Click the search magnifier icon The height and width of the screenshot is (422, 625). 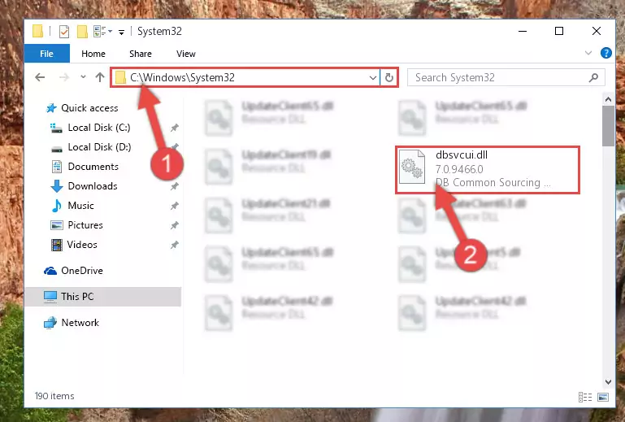[x=593, y=77]
